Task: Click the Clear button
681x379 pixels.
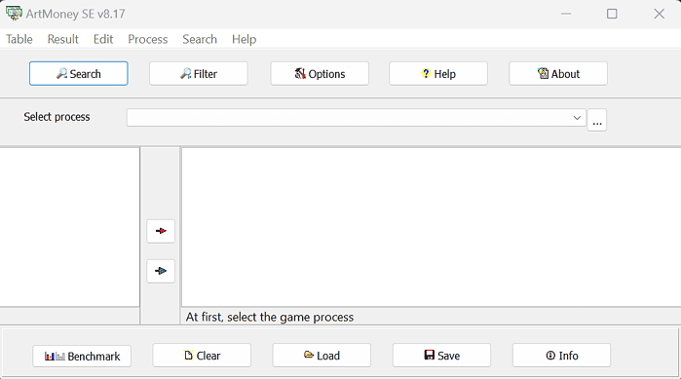Action: pyautogui.click(x=202, y=355)
